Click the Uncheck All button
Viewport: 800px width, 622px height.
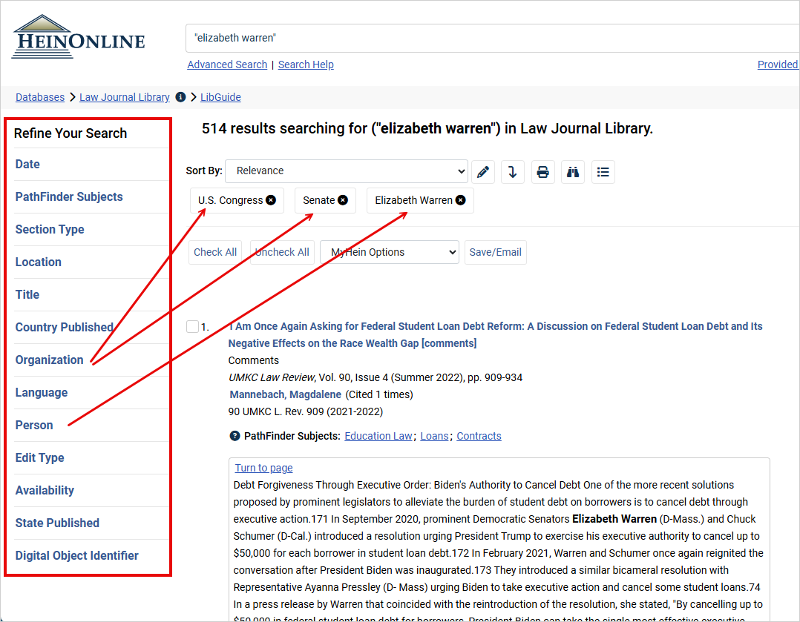[x=282, y=252]
